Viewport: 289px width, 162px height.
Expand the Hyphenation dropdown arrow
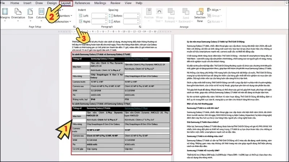click(70, 22)
